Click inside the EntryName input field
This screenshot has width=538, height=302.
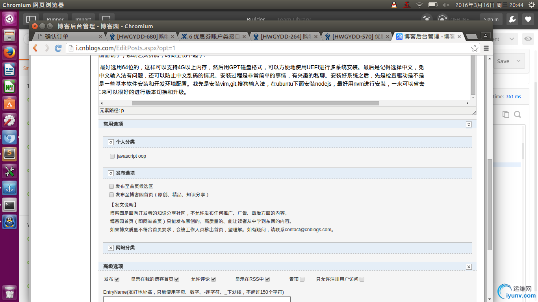196,300
